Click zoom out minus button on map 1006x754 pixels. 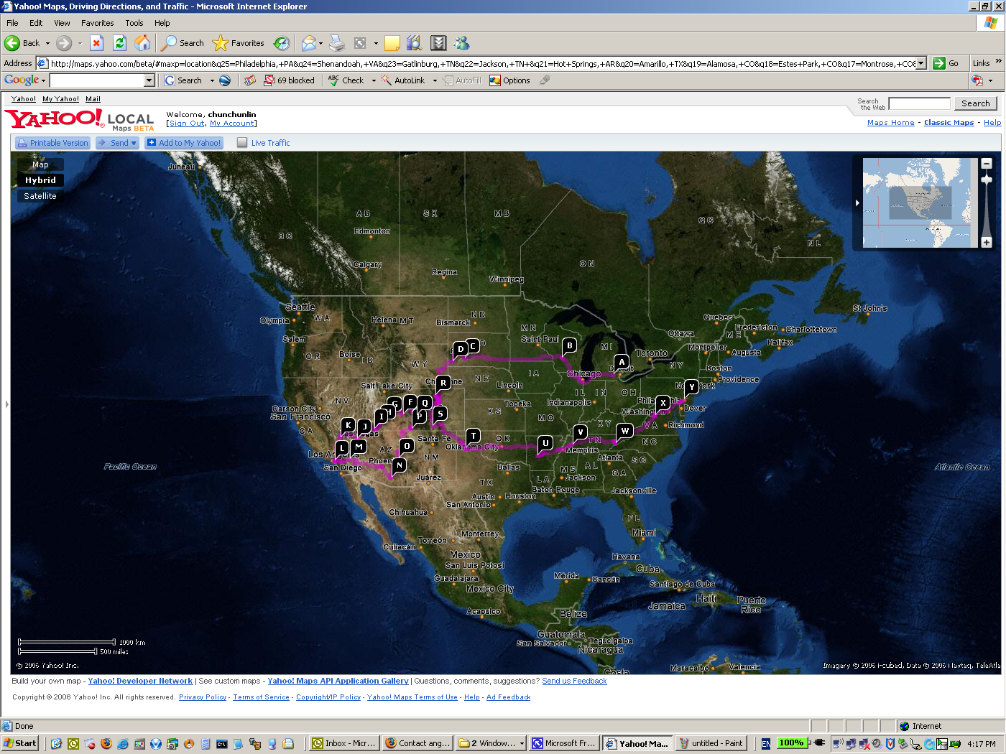(x=987, y=164)
